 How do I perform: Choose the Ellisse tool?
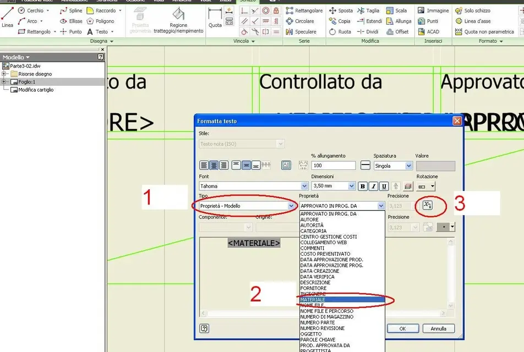tap(71, 21)
